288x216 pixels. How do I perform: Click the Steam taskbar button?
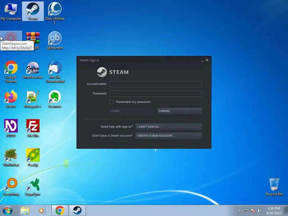click(77, 210)
